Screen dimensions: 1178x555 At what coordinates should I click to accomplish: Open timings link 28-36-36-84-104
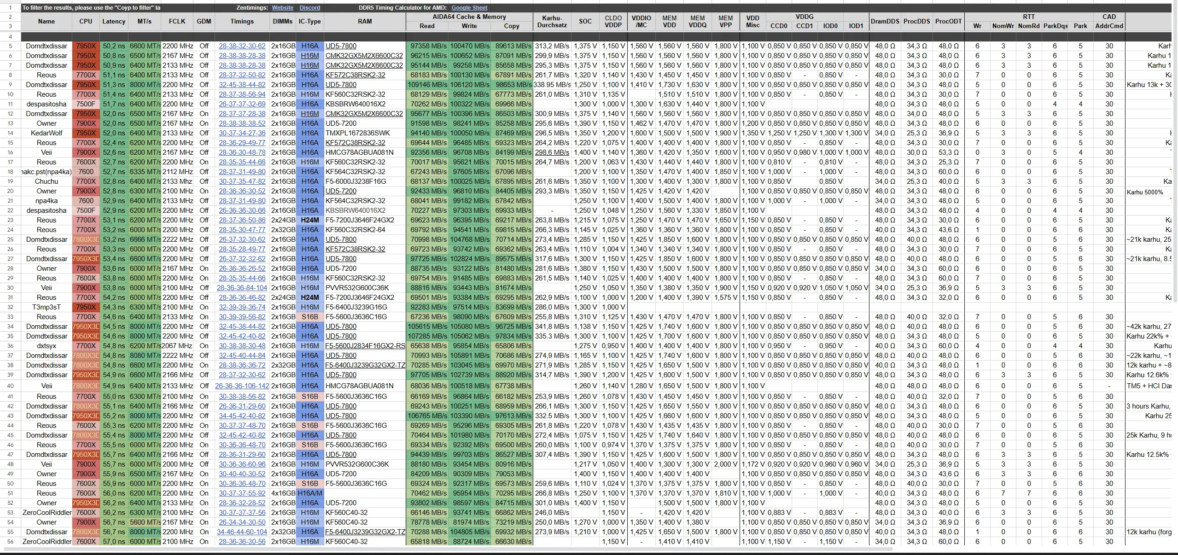[242, 288]
